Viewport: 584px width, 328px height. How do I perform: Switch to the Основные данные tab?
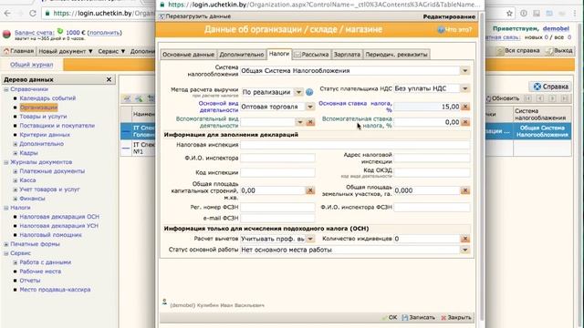(x=189, y=55)
